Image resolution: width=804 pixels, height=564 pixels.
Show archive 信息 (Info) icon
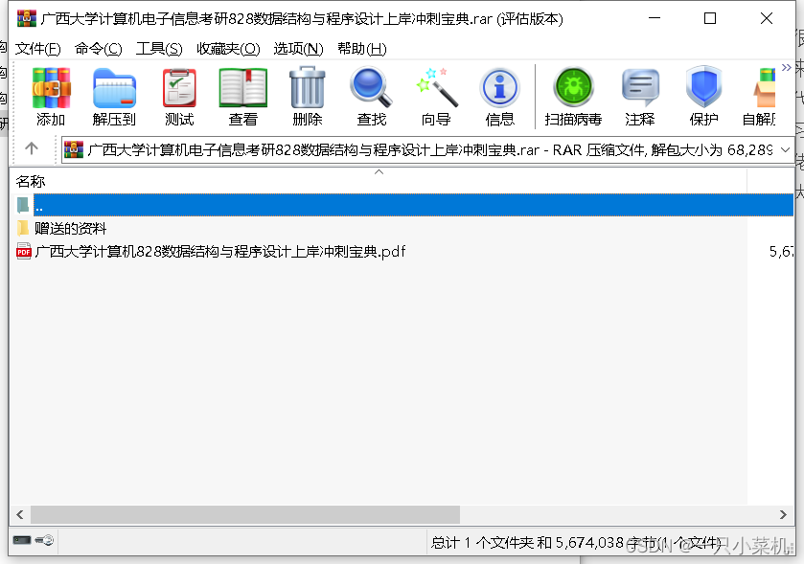[x=500, y=97]
